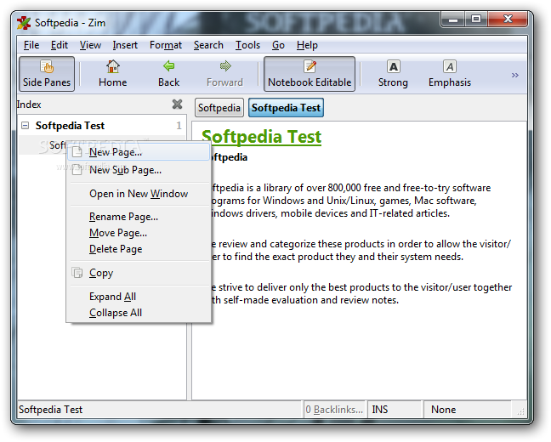Click the Forward arrow button
Viewport: 551px width, 442px height.
pyautogui.click(x=224, y=74)
